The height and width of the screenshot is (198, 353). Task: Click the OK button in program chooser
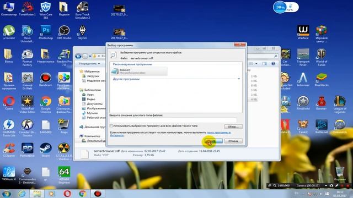213,141
